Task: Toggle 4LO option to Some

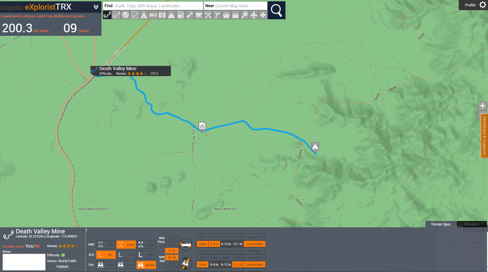Action: point(126,255)
